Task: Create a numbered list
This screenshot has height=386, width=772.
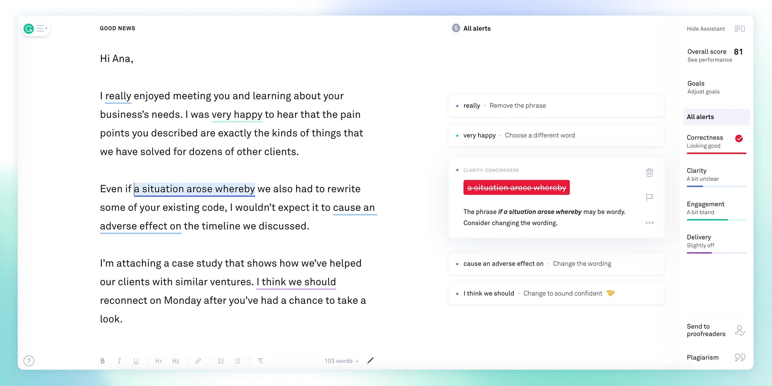Action: (221, 360)
